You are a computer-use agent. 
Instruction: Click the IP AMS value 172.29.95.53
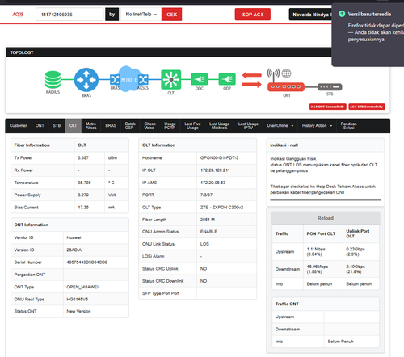pyautogui.click(x=213, y=183)
